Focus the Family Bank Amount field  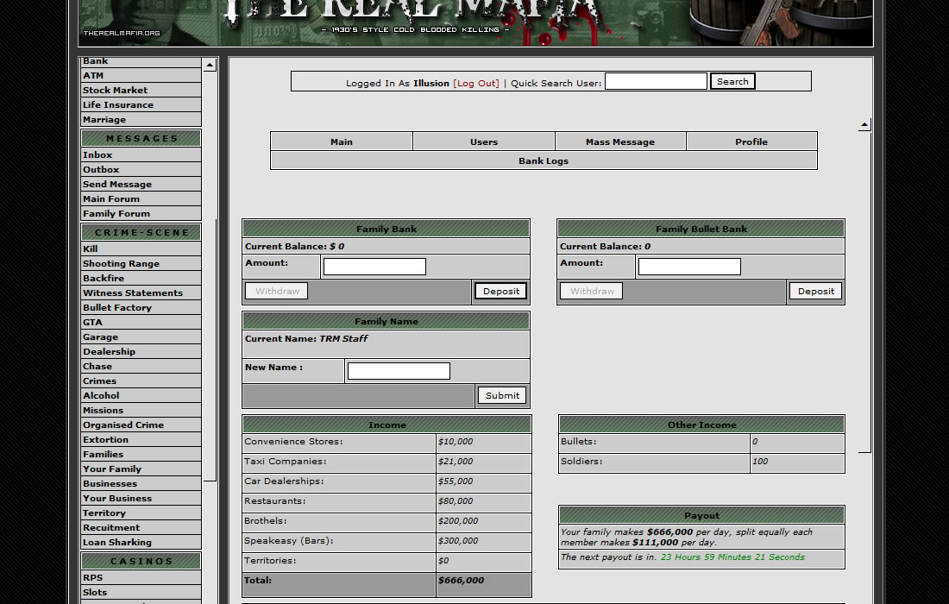[x=374, y=267]
